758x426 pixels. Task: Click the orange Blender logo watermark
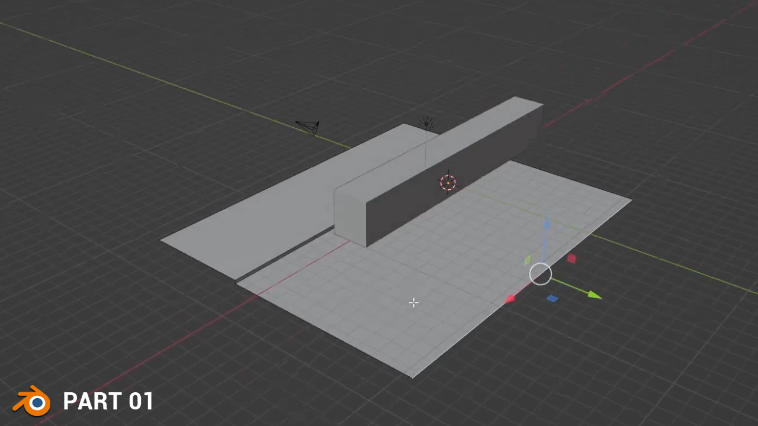(31, 401)
